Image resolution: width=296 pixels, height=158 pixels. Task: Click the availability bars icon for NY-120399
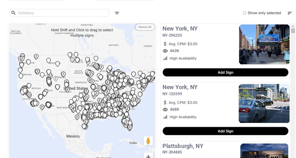point(165,117)
